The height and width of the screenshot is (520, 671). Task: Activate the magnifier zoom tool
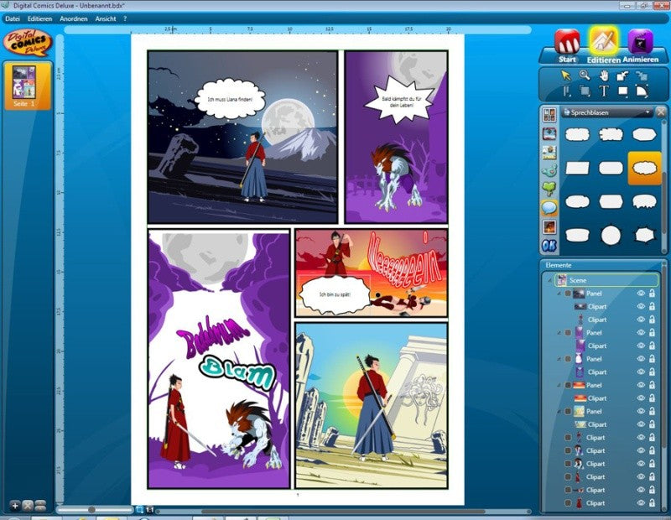point(585,75)
